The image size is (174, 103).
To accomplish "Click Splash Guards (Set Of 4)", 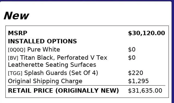I will pos(61,73).
